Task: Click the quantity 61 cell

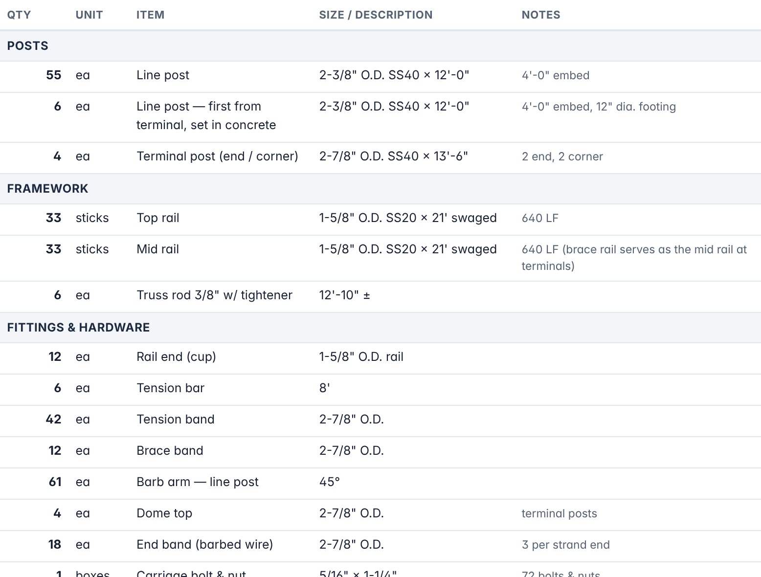Action: point(55,482)
